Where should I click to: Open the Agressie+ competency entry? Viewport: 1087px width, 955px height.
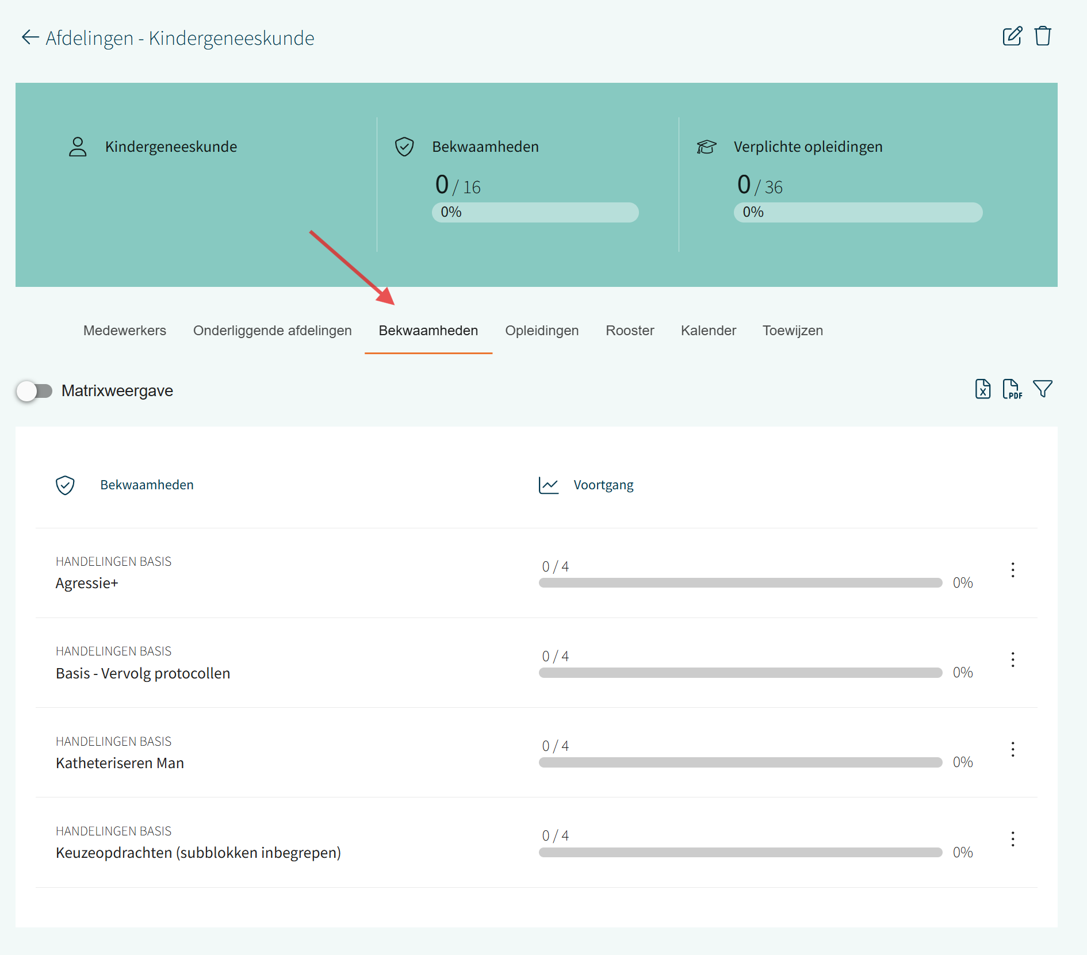(87, 583)
